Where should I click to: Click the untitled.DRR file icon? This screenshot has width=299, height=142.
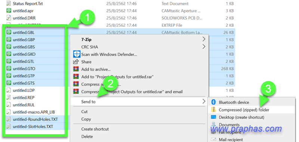9,18
